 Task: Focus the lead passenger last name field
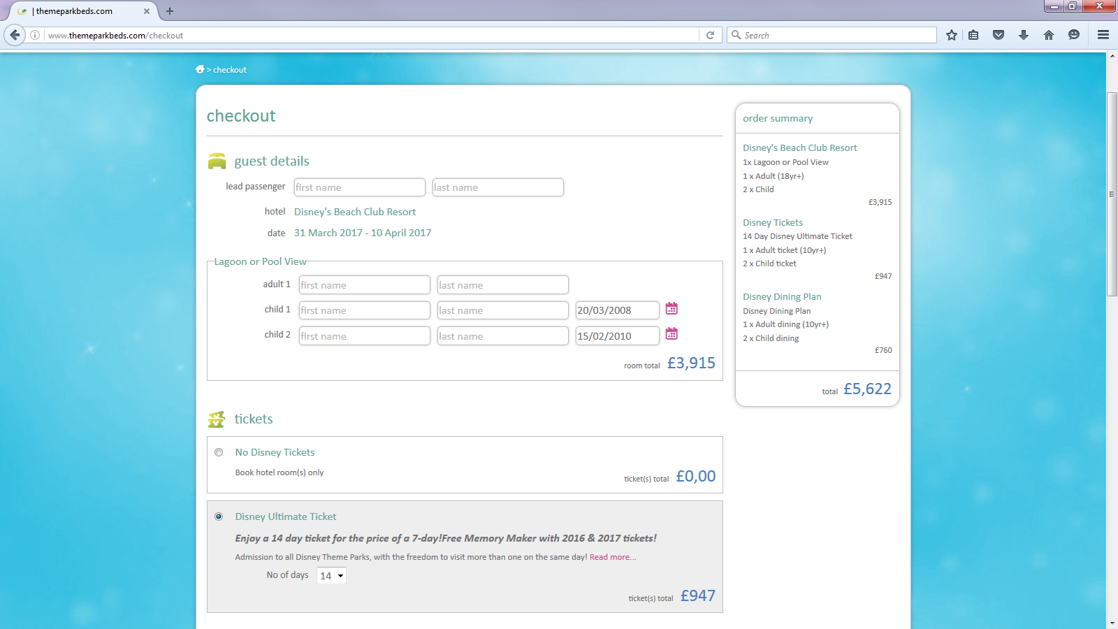coord(498,187)
